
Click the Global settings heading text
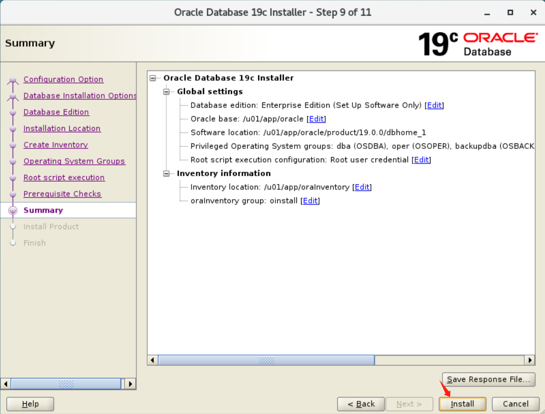[x=209, y=92]
